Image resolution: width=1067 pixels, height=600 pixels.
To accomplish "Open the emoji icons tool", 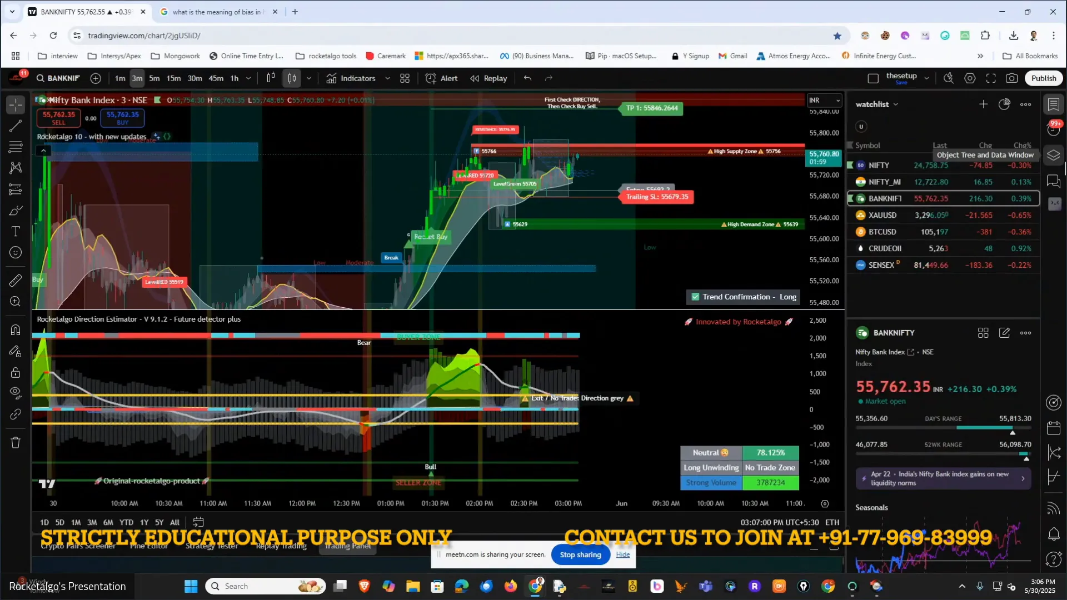I will click(x=16, y=253).
